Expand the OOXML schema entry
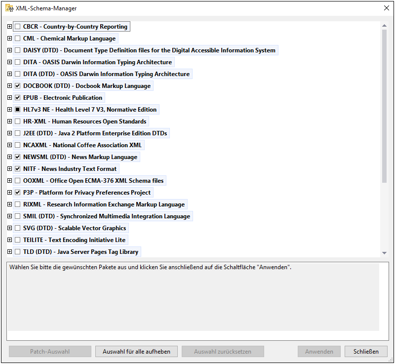Image resolution: width=395 pixels, height=364 pixels. [10, 181]
